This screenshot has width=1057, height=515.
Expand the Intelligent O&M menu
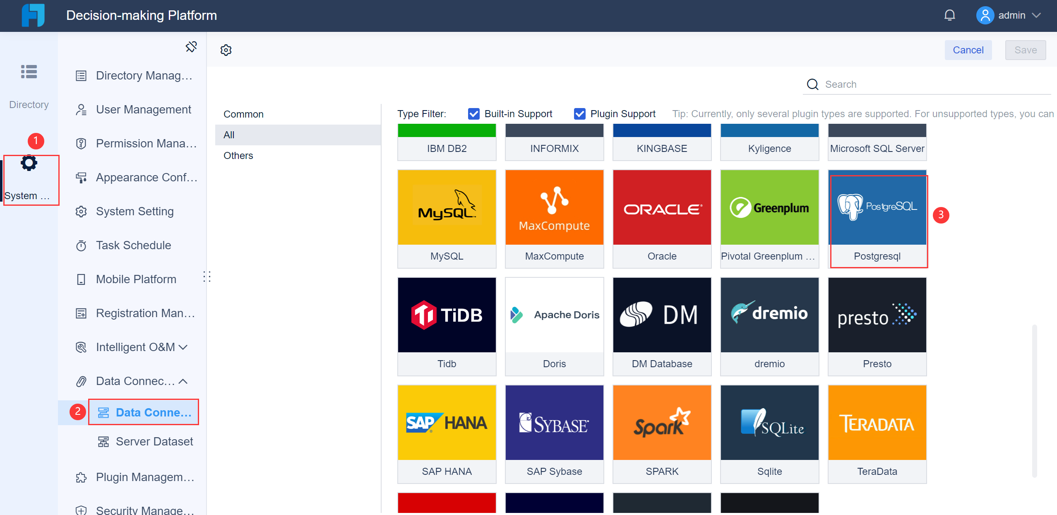[x=183, y=347]
